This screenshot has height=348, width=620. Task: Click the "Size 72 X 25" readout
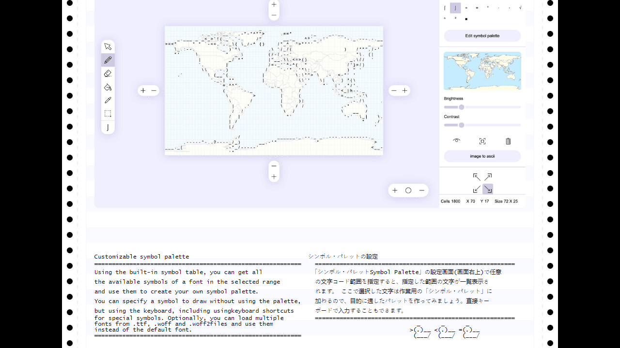506,201
